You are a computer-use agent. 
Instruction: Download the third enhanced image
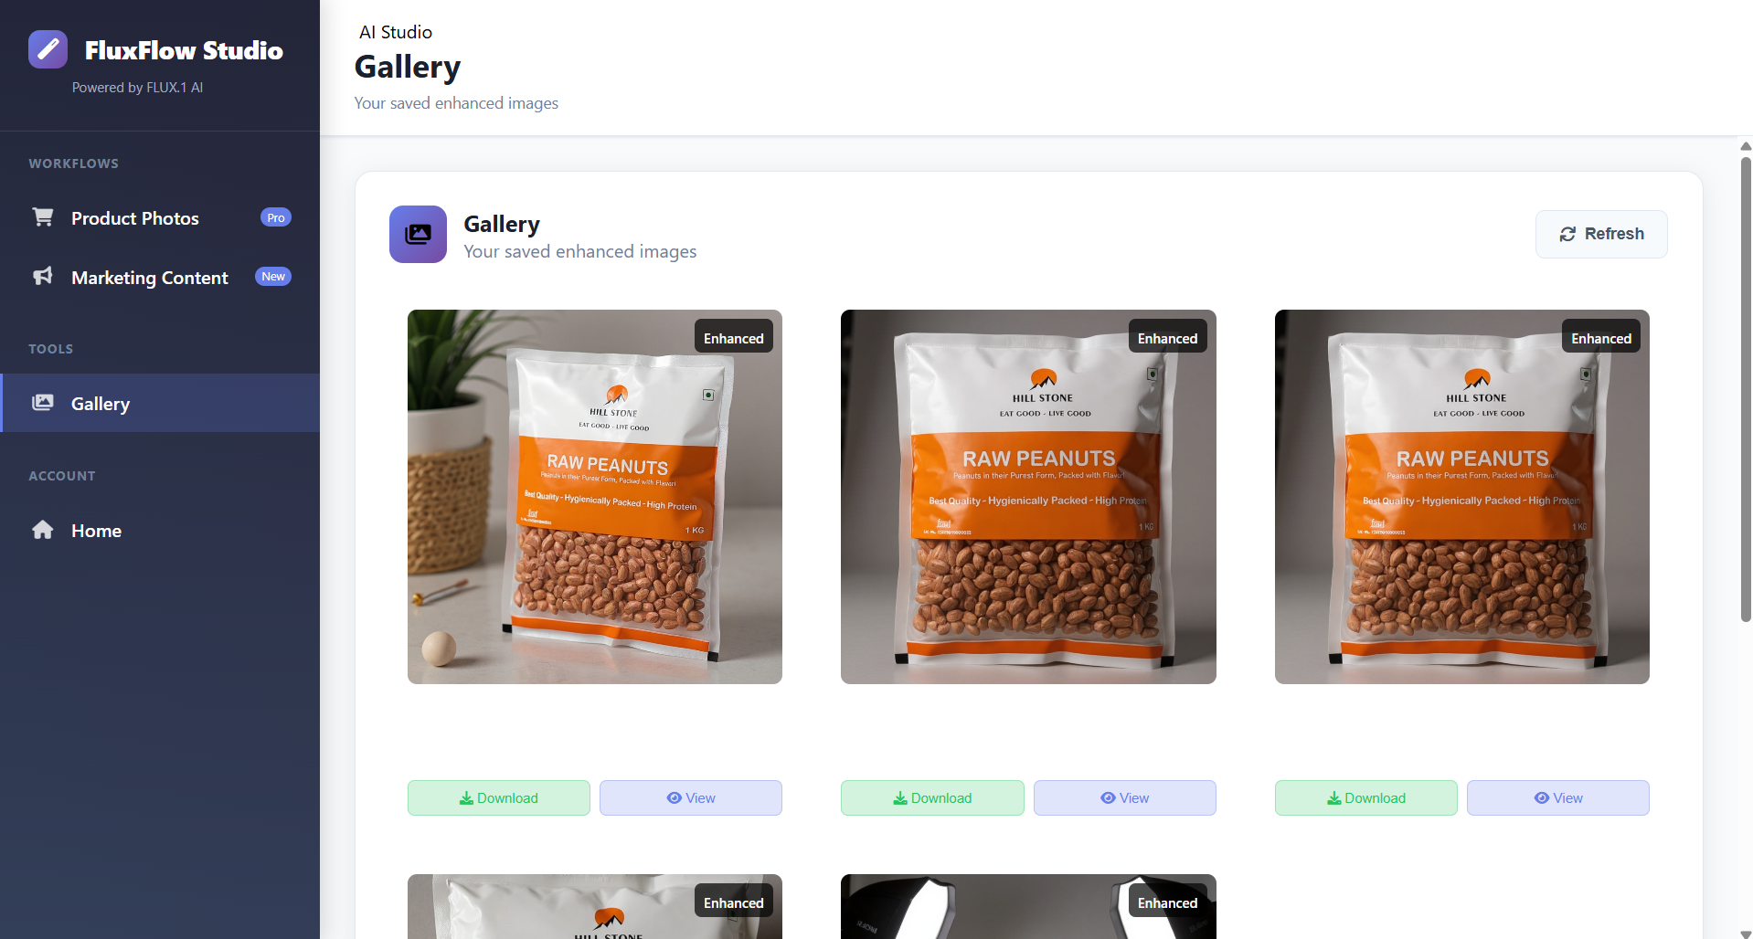(1365, 797)
